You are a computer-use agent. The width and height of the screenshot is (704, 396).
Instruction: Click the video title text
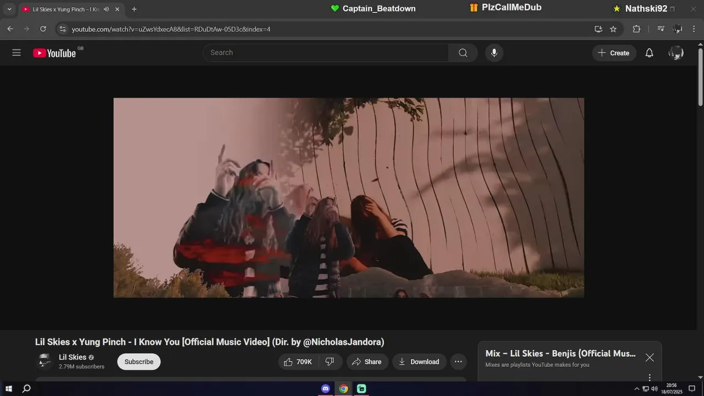tap(210, 342)
